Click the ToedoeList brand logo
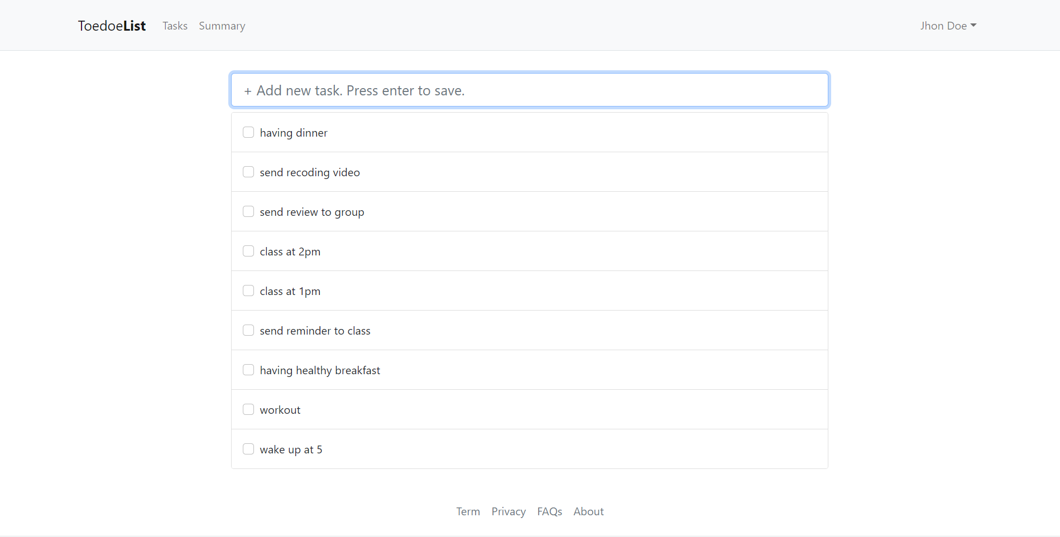Screen dimensions: 1060x537 click(x=112, y=26)
